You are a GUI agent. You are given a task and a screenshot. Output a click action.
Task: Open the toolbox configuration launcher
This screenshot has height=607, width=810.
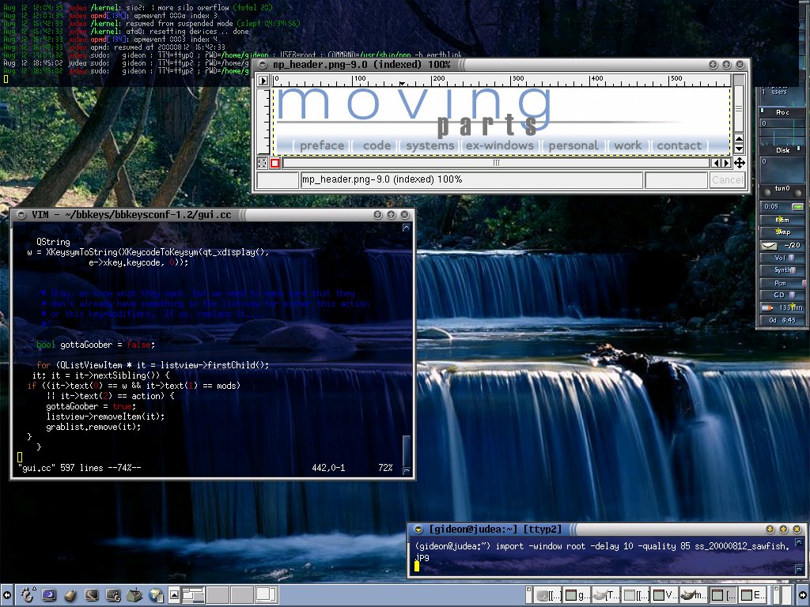pyautogui.click(x=134, y=595)
